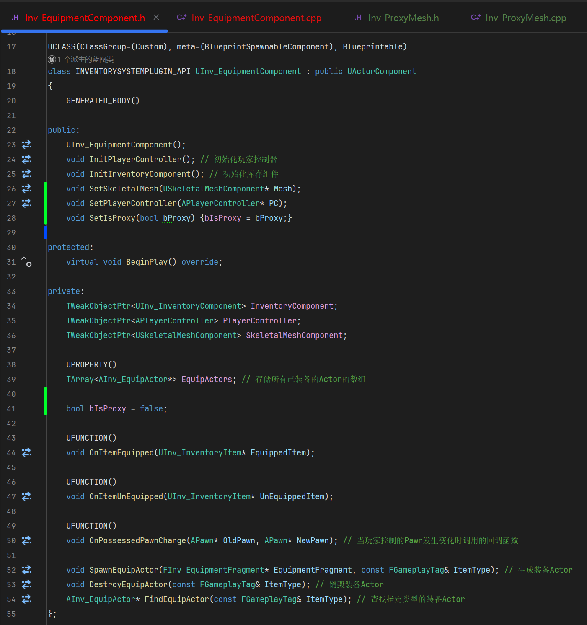The height and width of the screenshot is (625, 587).
Task: Click the header icon on Inv_ProxyMesh.h tab
Action: pyautogui.click(x=358, y=17)
